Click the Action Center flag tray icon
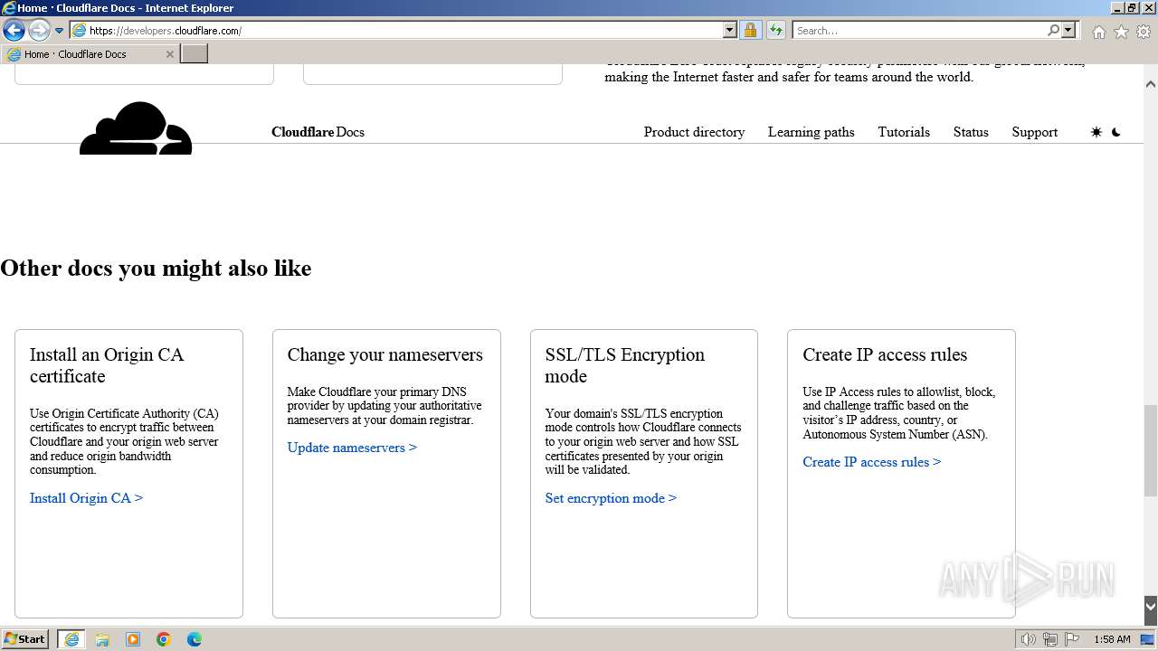The width and height of the screenshot is (1158, 651). click(1072, 639)
